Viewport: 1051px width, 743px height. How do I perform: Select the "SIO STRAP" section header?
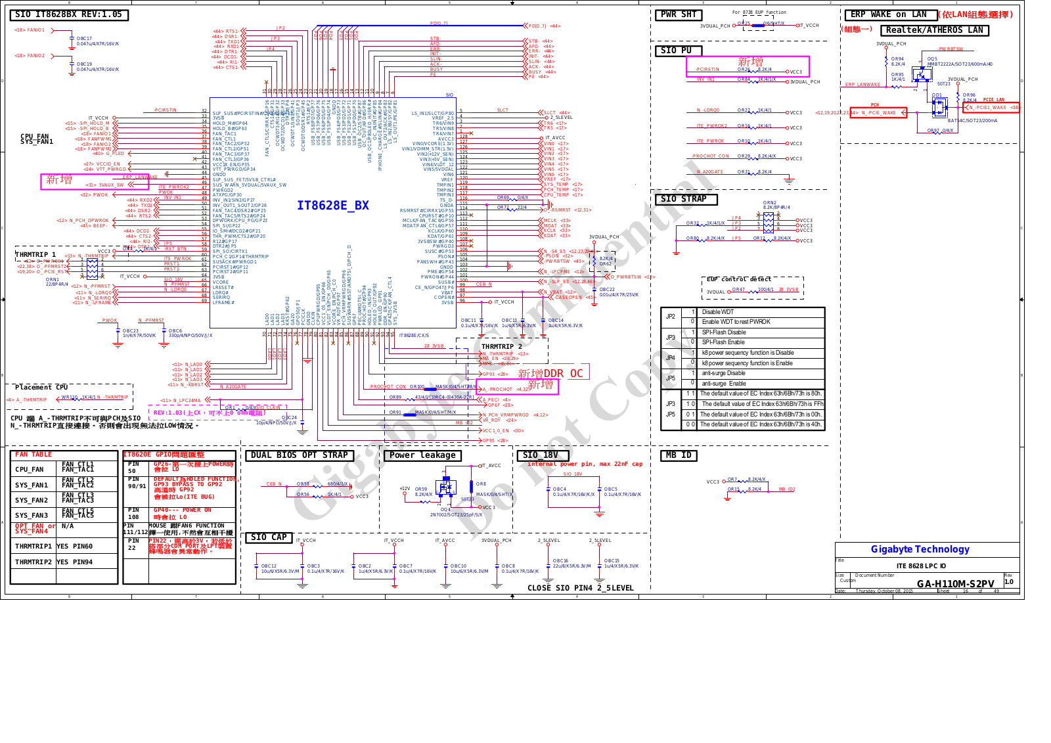686,199
